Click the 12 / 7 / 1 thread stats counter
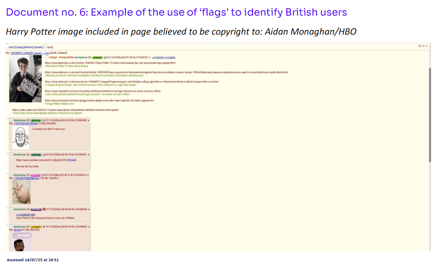The image size is (438, 266). [x=423, y=46]
